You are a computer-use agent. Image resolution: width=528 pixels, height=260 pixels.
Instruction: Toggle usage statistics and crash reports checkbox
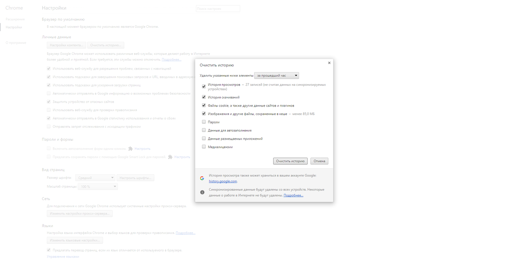[x=49, y=118]
